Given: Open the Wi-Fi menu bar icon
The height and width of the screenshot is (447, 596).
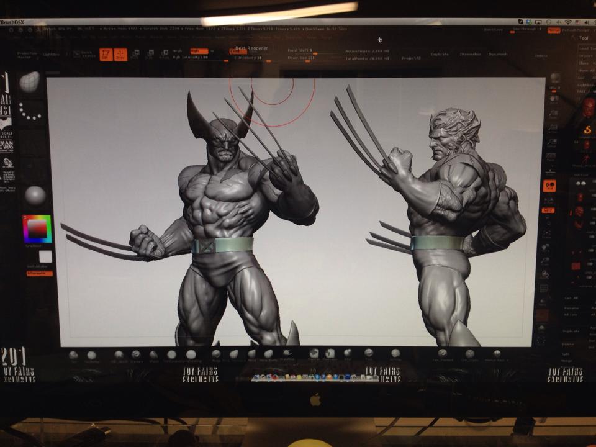Looking at the screenshot, I should [568, 22].
